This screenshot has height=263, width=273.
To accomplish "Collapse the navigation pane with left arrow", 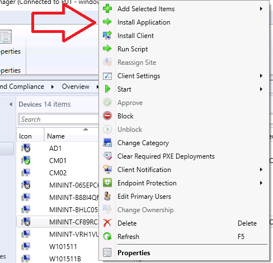I will (11, 104).
